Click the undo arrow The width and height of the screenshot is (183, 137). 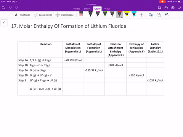point(10,8)
